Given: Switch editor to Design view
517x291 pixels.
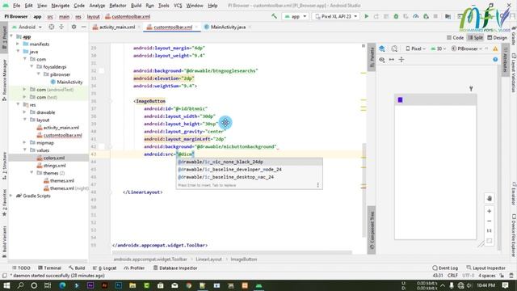Looking at the screenshot, I should click(498, 38).
